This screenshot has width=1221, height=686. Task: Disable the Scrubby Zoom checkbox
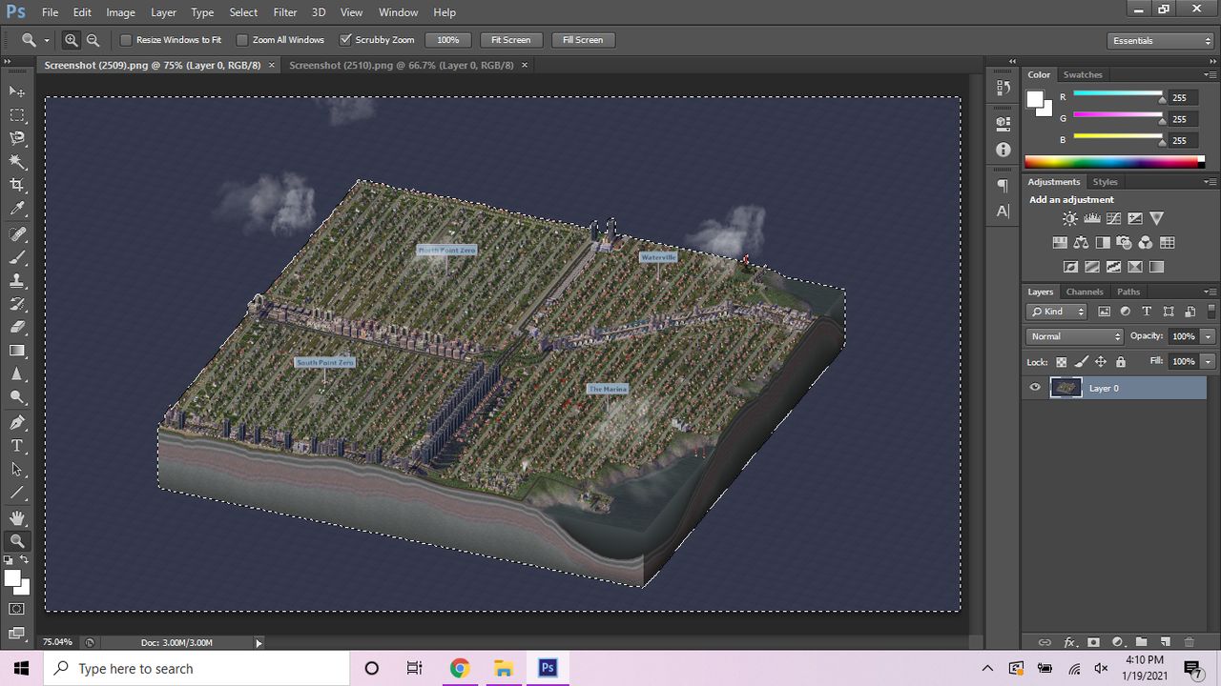point(345,40)
